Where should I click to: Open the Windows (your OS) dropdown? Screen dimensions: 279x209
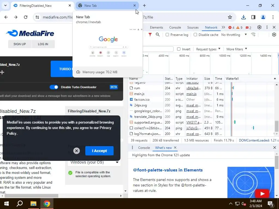pyautogui.click(x=94, y=162)
